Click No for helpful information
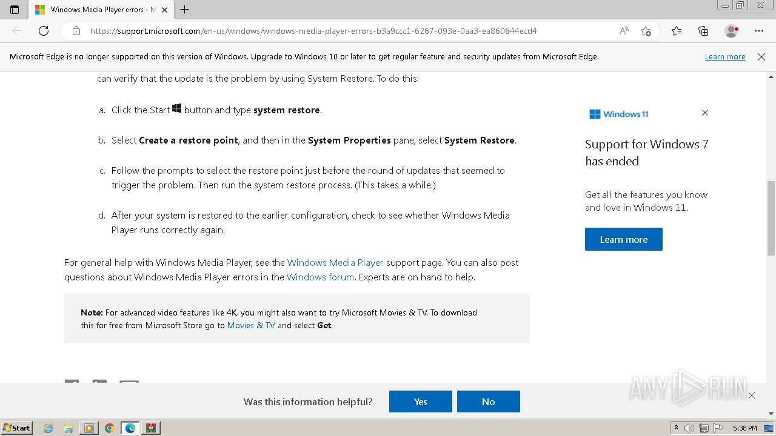The width and height of the screenshot is (776, 436). coord(488,401)
